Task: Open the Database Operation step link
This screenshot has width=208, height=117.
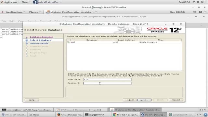Action: [x=41, y=37]
